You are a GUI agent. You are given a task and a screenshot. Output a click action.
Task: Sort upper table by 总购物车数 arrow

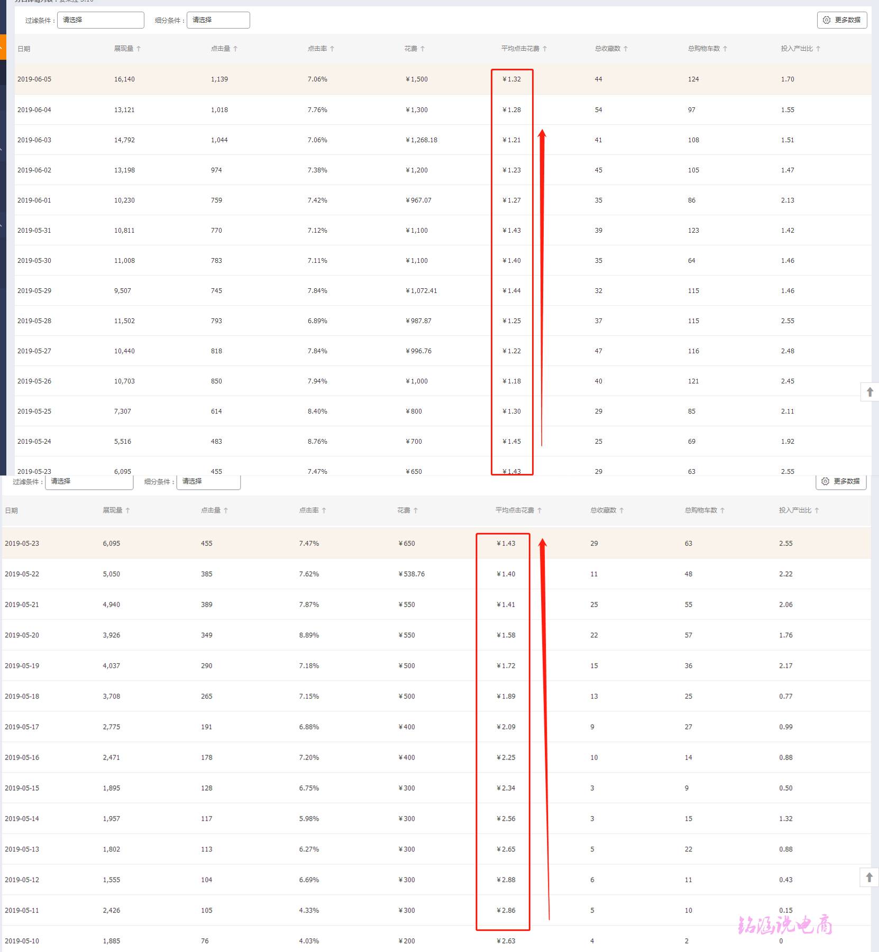point(725,49)
